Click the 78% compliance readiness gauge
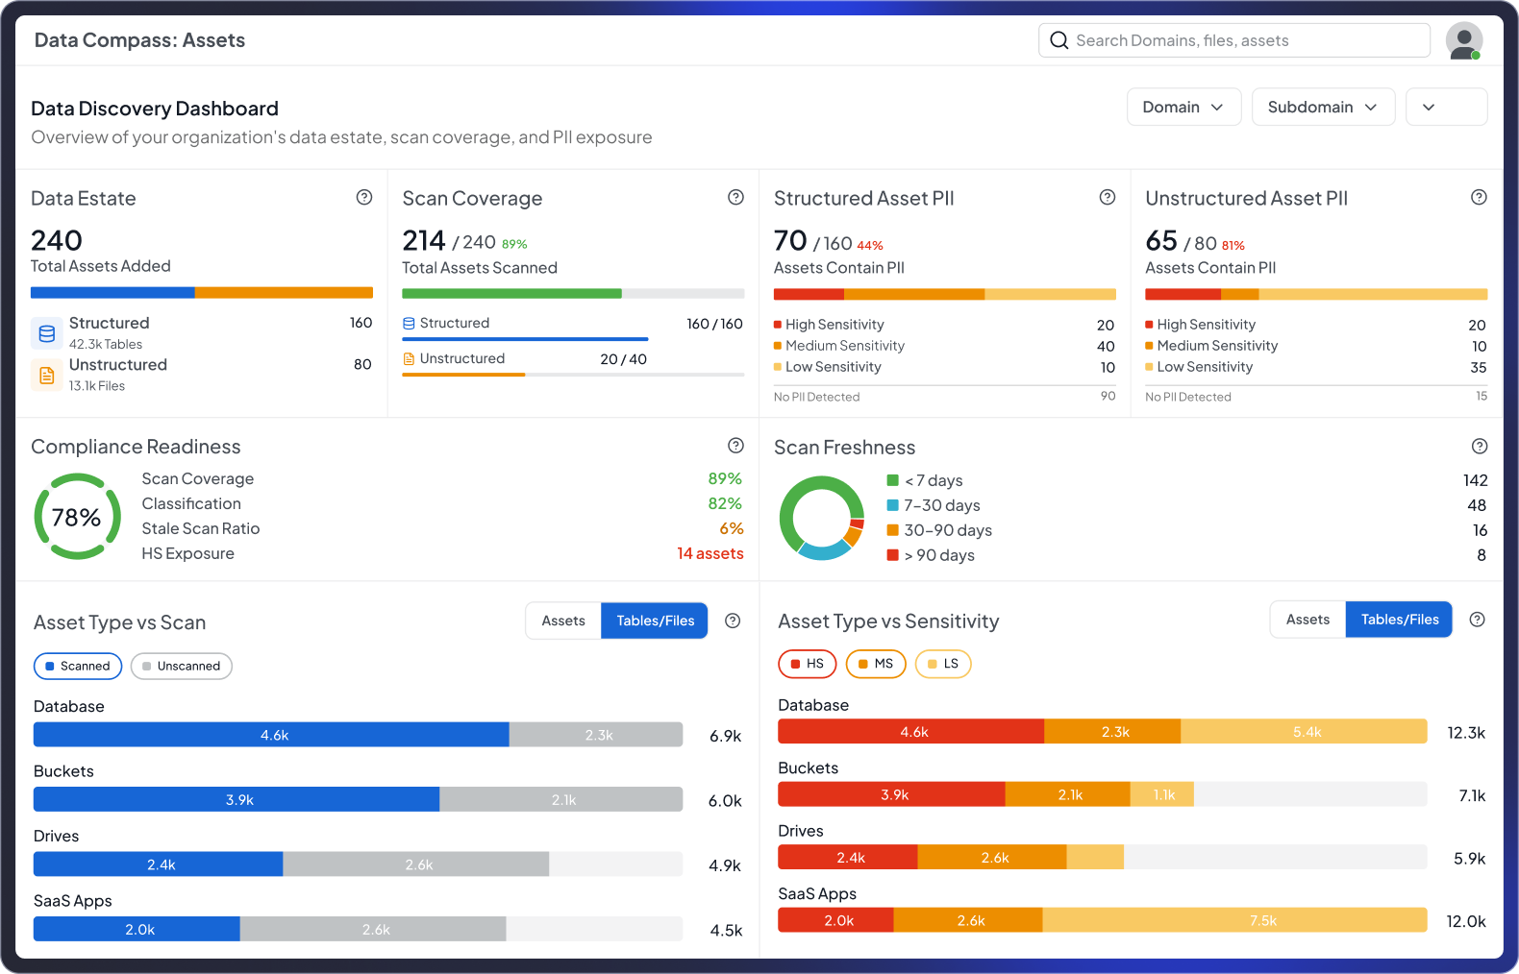Image resolution: width=1519 pixels, height=974 pixels. pos(78,517)
